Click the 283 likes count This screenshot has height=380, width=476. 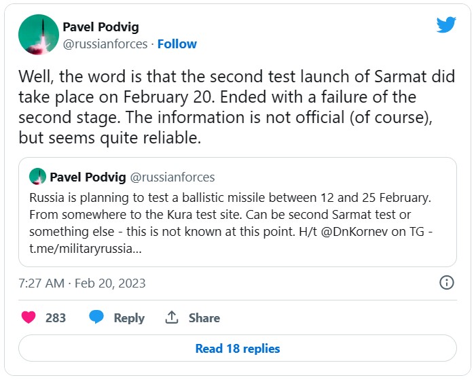pyautogui.click(x=56, y=317)
